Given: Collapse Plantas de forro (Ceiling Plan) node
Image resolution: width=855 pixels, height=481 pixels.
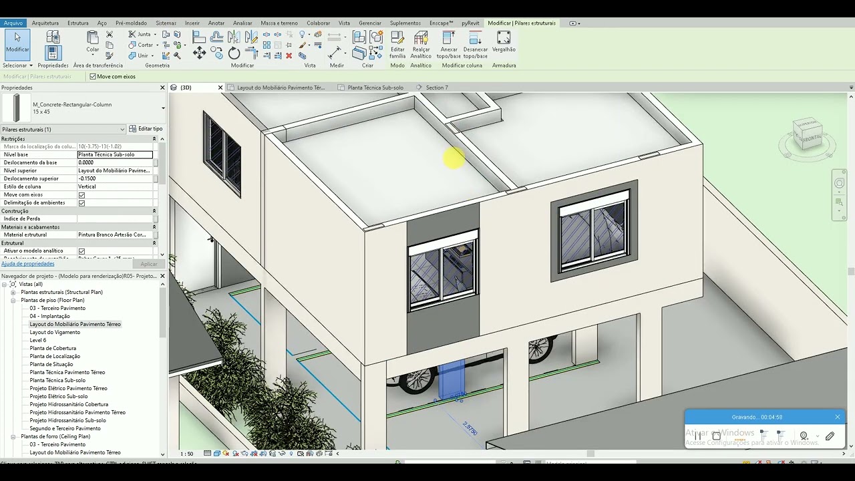Looking at the screenshot, I should (13, 437).
